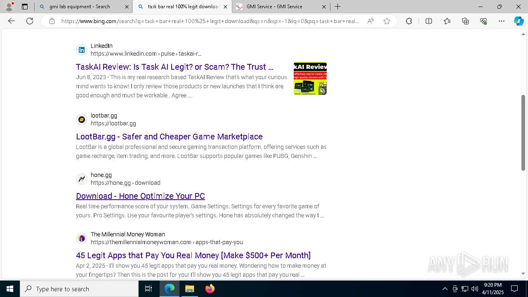Open clock showing 9:20 PM 4/11/2025
The width and height of the screenshot is (528, 297).
click(493, 289)
